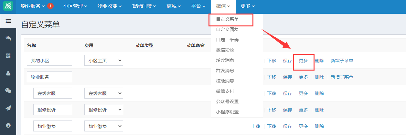The width and height of the screenshot is (406, 135).
Task: Toggle the sidebar list menu icon
Action: point(8,21)
